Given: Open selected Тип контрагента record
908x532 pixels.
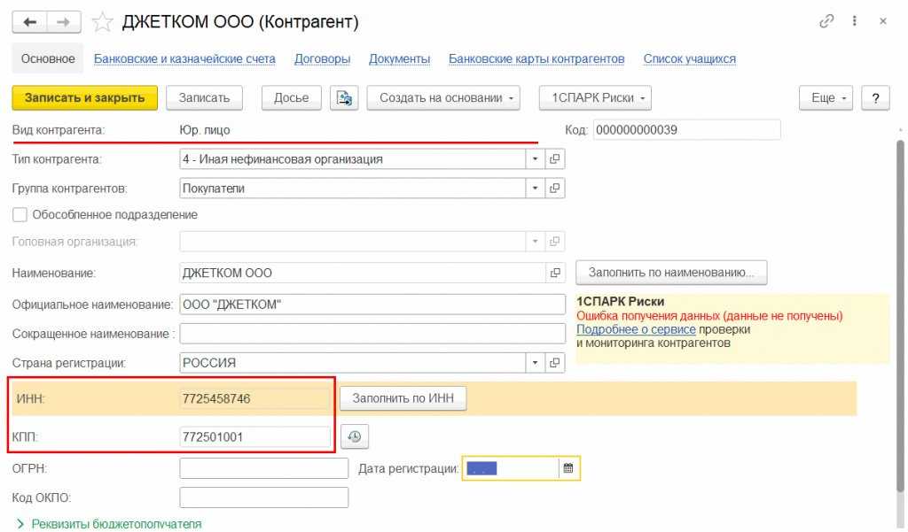Looking at the screenshot, I should [556, 159].
